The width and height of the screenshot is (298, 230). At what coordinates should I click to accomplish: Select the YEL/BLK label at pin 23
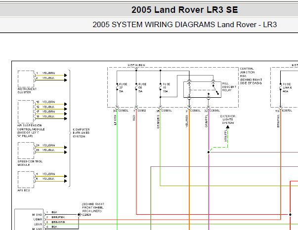pyautogui.click(x=48, y=150)
